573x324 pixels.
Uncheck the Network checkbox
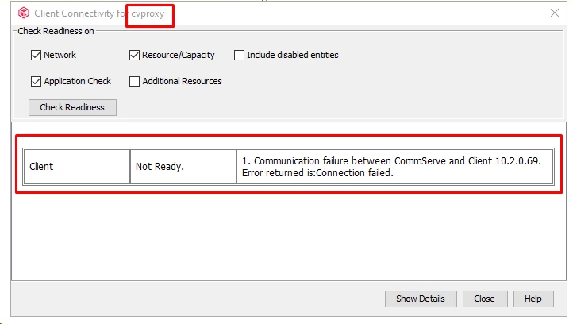(36, 56)
